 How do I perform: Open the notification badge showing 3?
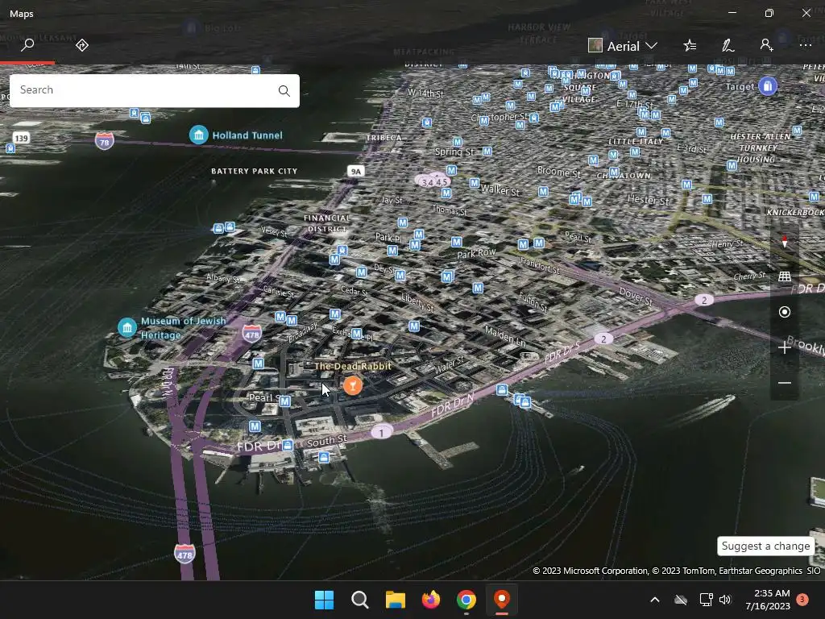click(x=802, y=600)
